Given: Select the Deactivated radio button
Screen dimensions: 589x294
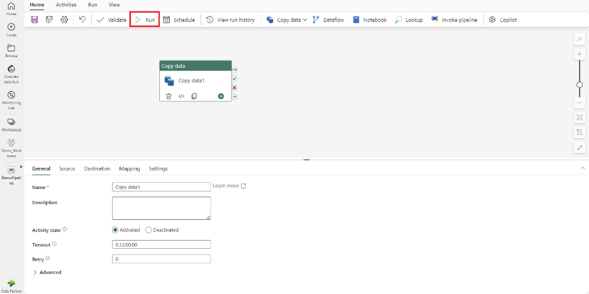Looking at the screenshot, I should (149, 230).
